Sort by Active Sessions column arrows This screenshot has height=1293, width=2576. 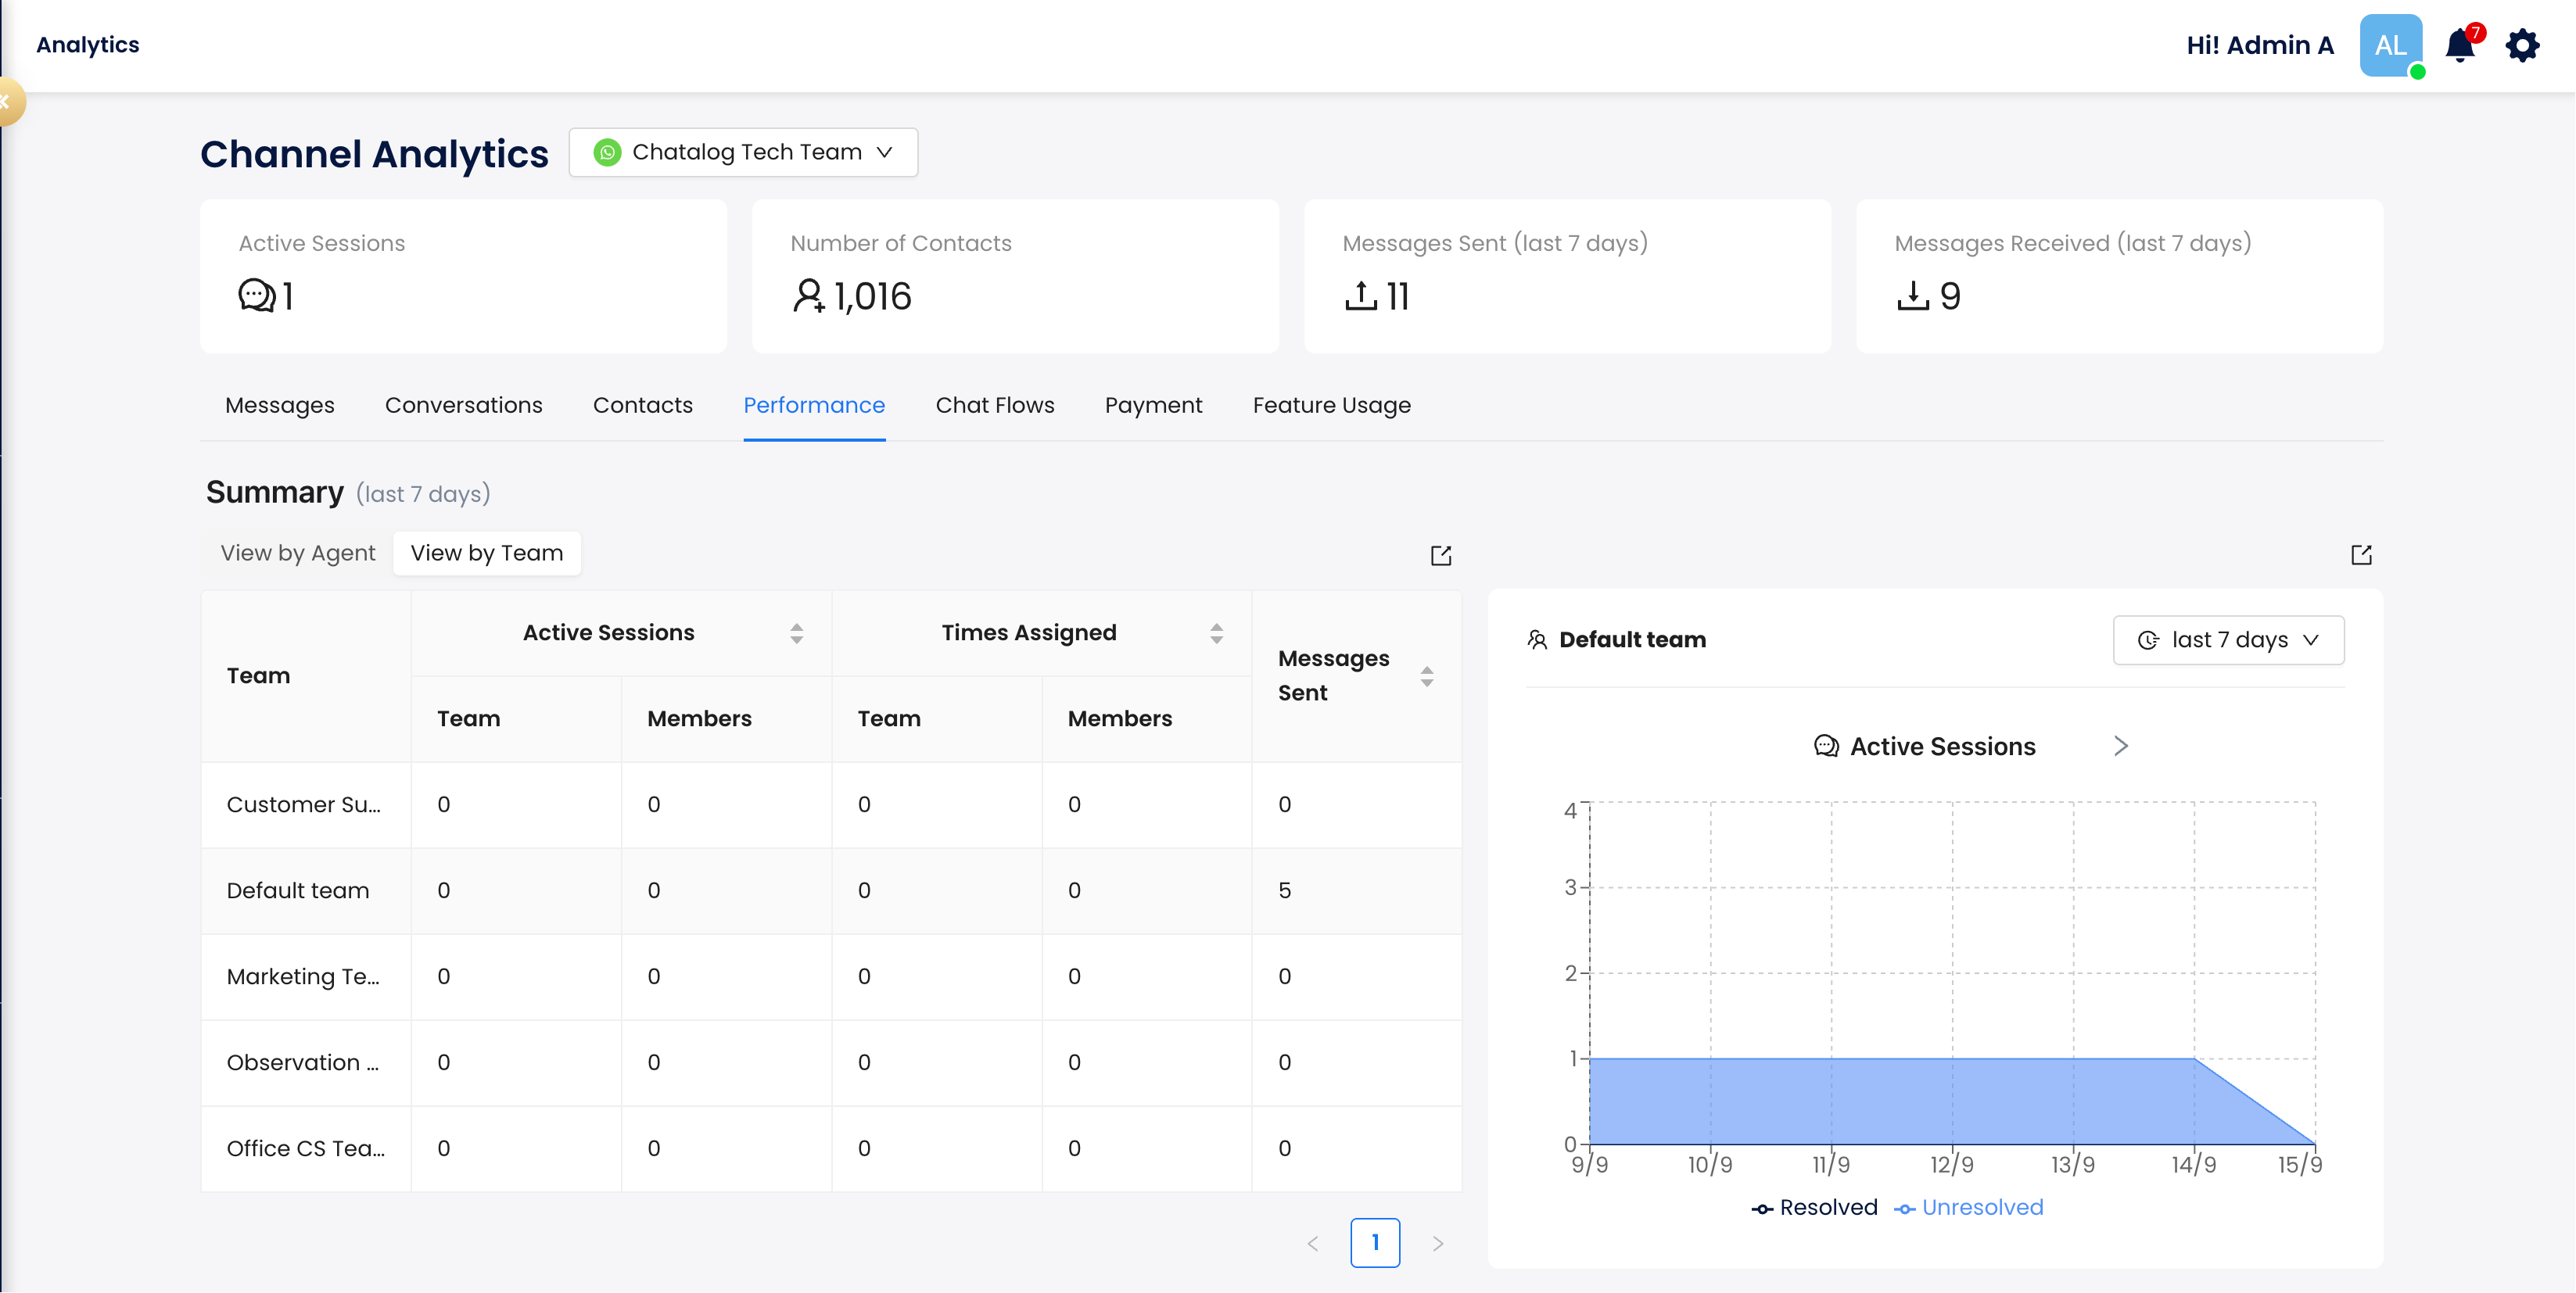pos(796,633)
